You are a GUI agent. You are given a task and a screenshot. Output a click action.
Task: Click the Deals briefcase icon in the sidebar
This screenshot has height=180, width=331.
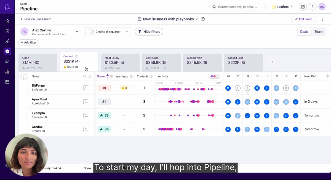[x=7, y=51]
